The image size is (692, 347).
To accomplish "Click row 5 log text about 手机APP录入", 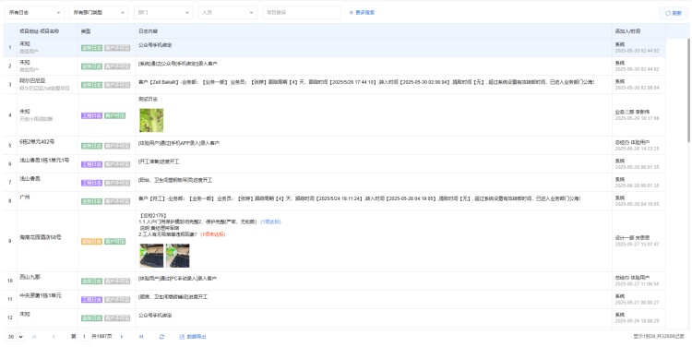I will (179, 143).
